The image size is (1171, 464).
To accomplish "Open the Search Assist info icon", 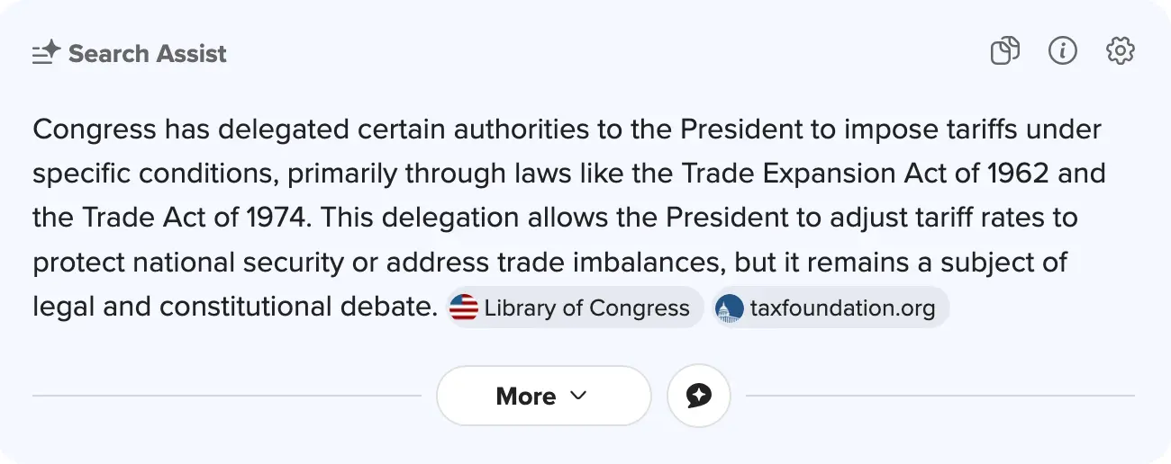I will tap(1063, 51).
